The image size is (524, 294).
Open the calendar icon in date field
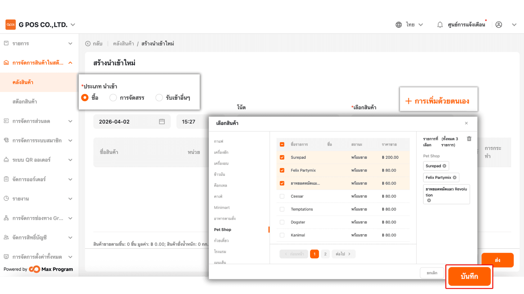point(162,122)
